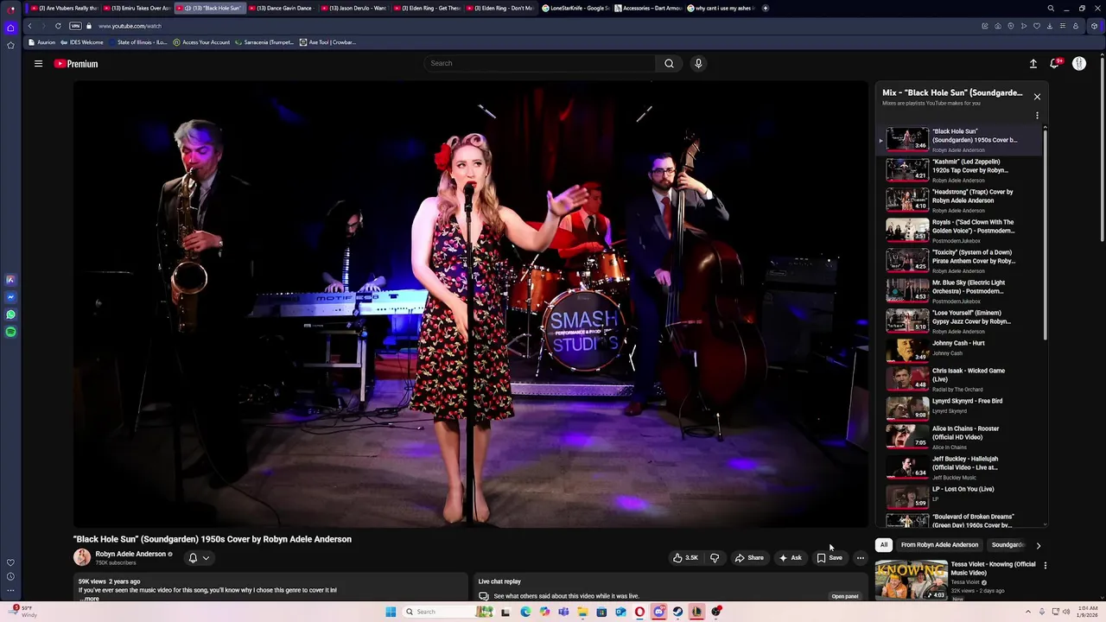Open the YouTube hamburger guide menu
Image resolution: width=1106 pixels, height=622 pixels.
pyautogui.click(x=38, y=64)
